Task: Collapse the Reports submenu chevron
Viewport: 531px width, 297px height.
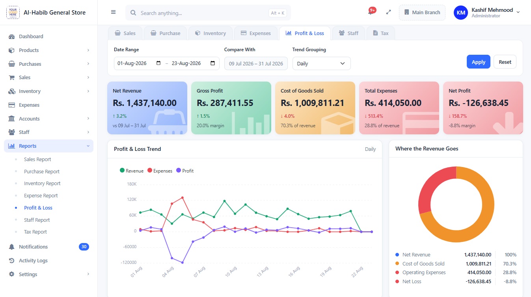Action: click(88, 146)
